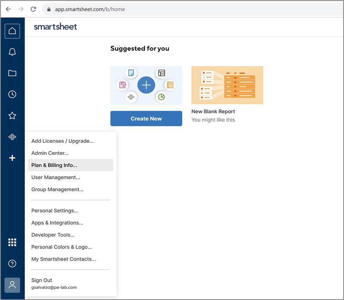Open Favorites star icon
The width and height of the screenshot is (344, 300).
coord(12,116)
